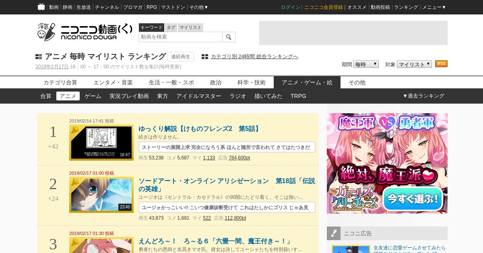Image resolution: width=483 pixels, height=253 pixels.
Task: Open ゆっくり解説【けものフレンズ2 第5話】 title
Action: (x=199, y=129)
